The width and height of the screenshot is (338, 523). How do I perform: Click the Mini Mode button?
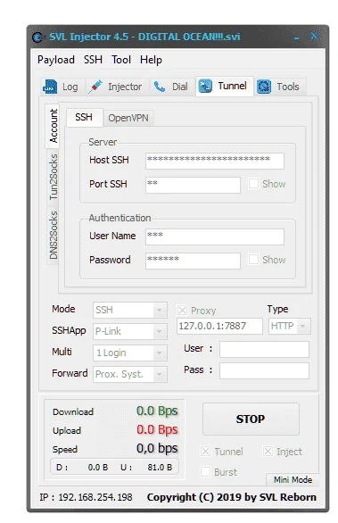coord(293,479)
